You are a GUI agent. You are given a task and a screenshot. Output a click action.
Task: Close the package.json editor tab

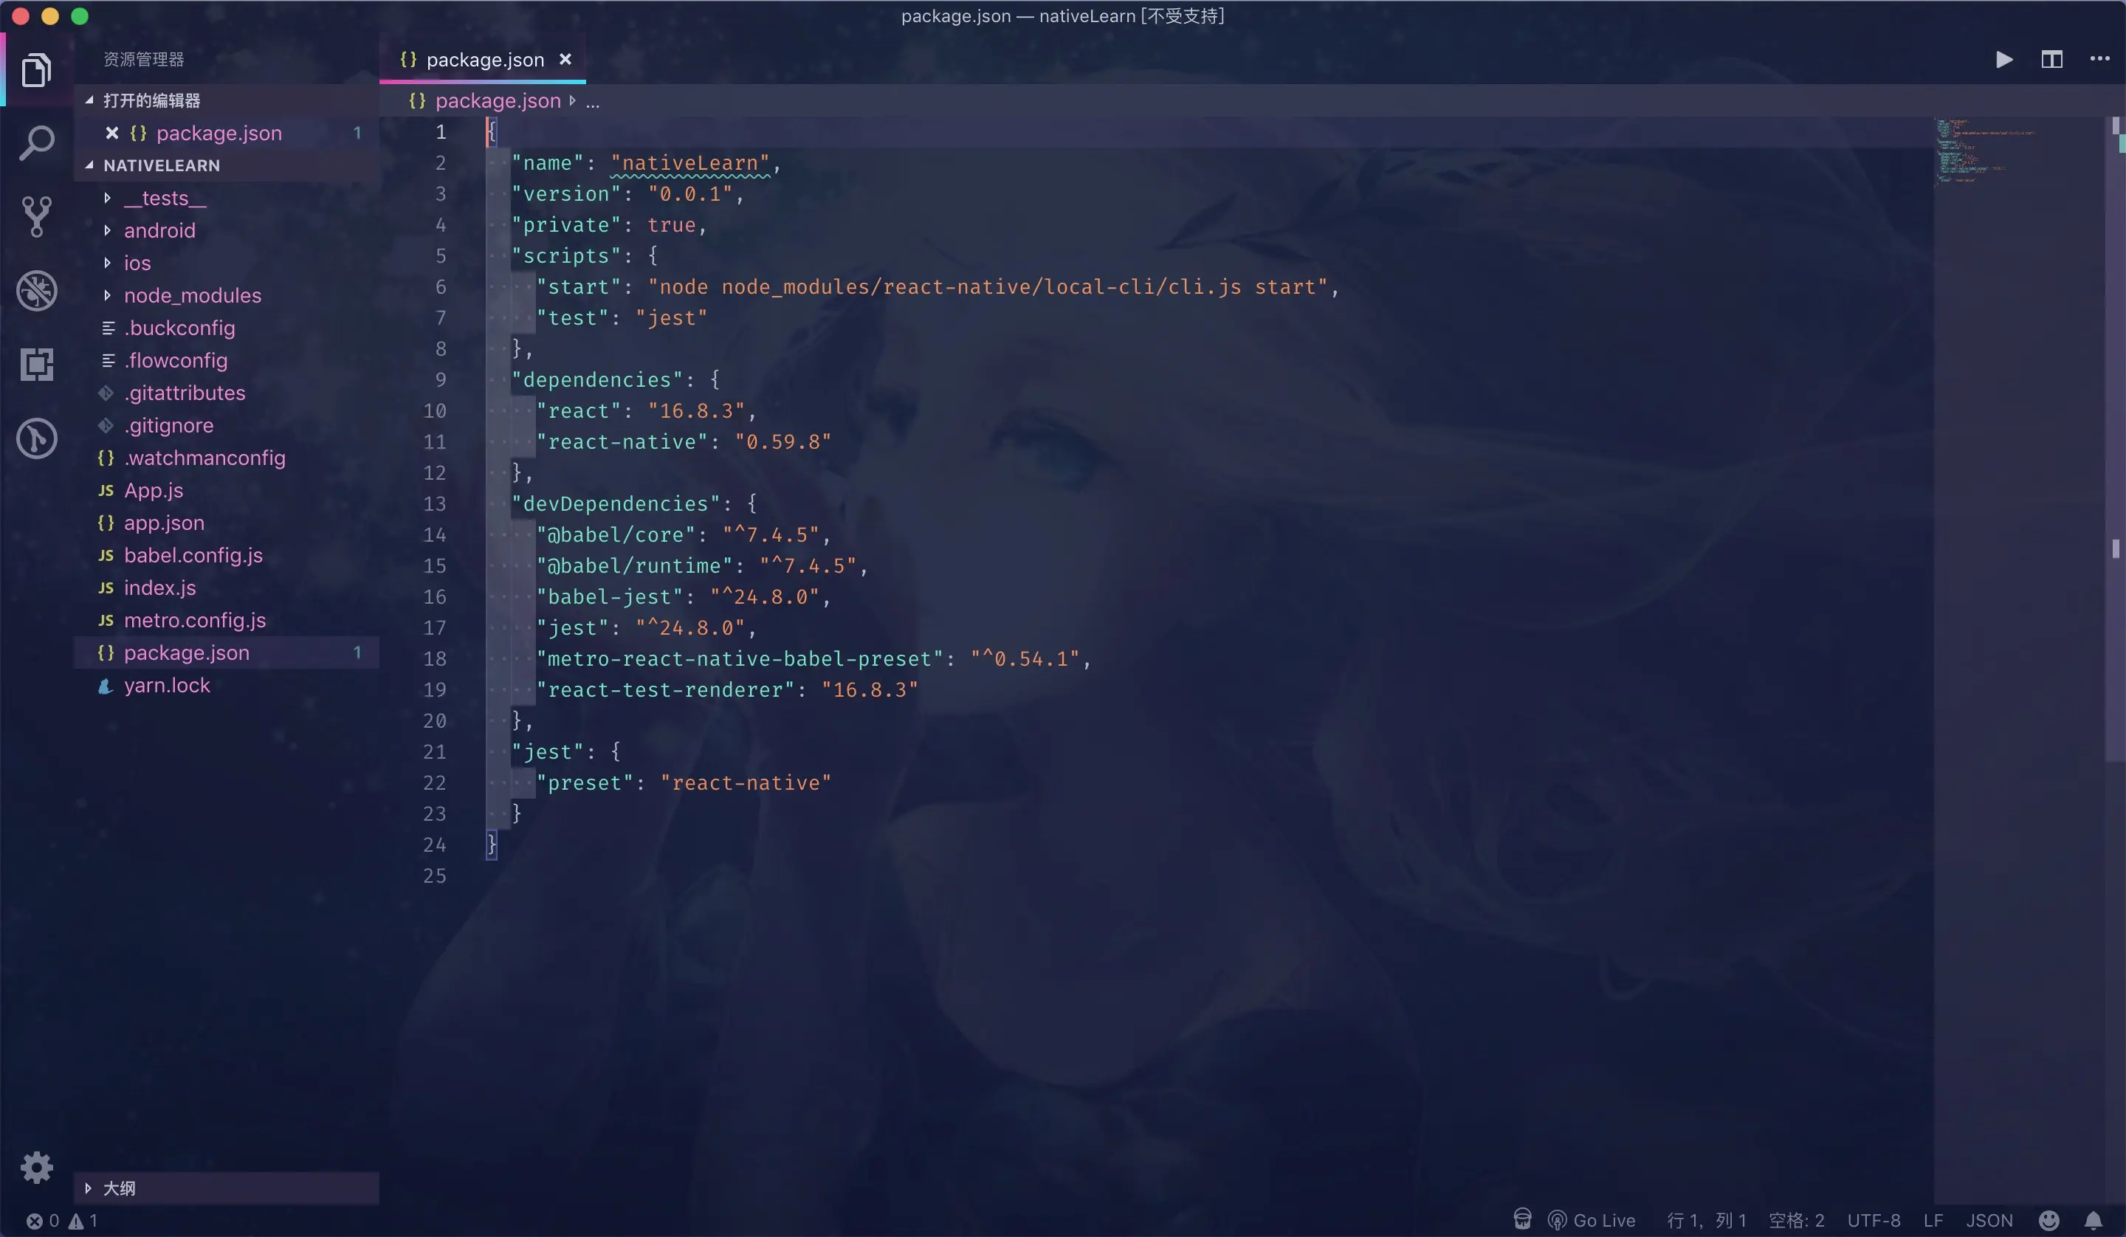tap(565, 59)
